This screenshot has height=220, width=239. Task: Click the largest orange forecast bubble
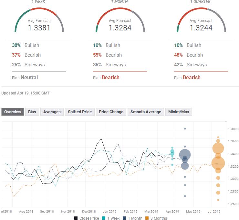click(218, 163)
